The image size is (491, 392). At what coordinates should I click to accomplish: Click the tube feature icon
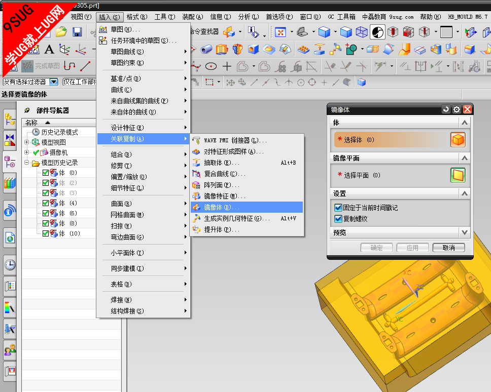click(x=206, y=50)
